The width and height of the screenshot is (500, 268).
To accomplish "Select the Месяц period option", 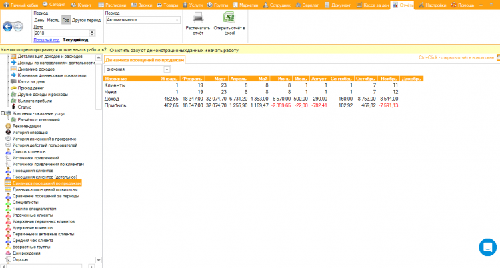I will pos(53,20).
